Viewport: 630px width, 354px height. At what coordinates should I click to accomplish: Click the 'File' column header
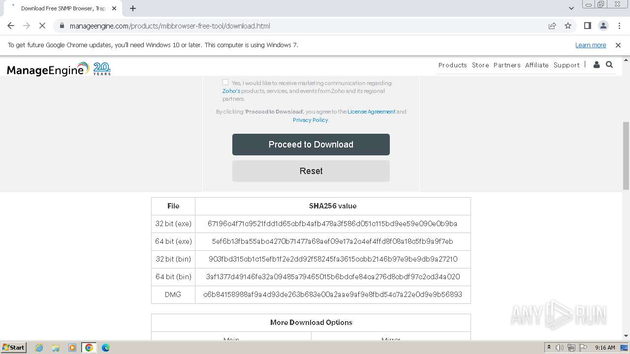point(173,206)
